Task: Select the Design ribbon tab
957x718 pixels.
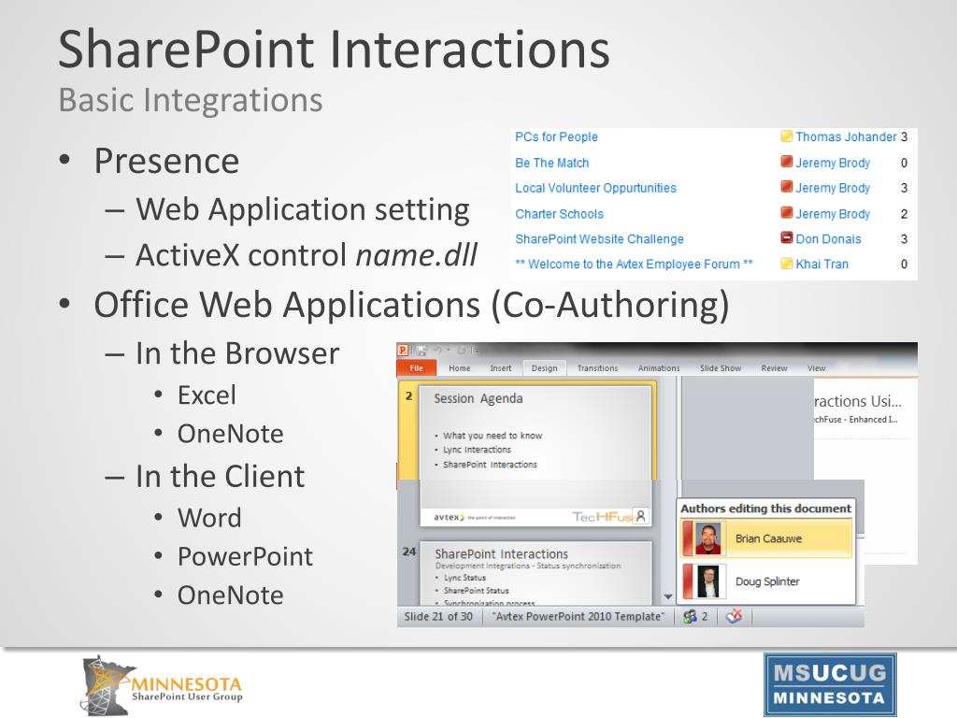Action: [545, 368]
